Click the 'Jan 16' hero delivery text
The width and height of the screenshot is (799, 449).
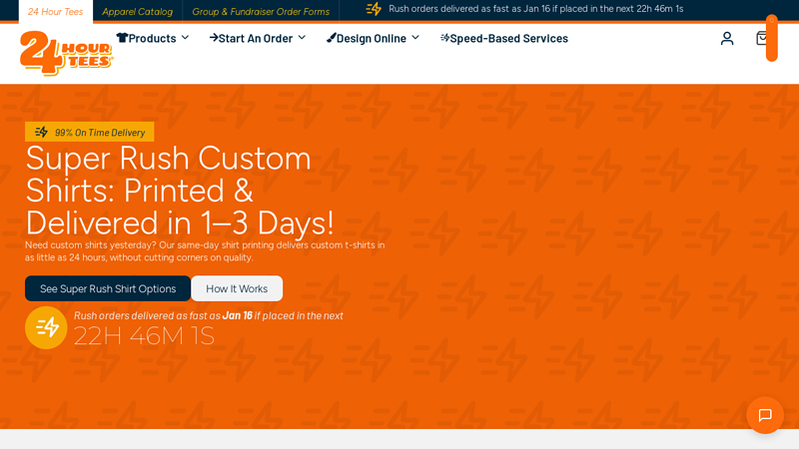[x=238, y=315]
